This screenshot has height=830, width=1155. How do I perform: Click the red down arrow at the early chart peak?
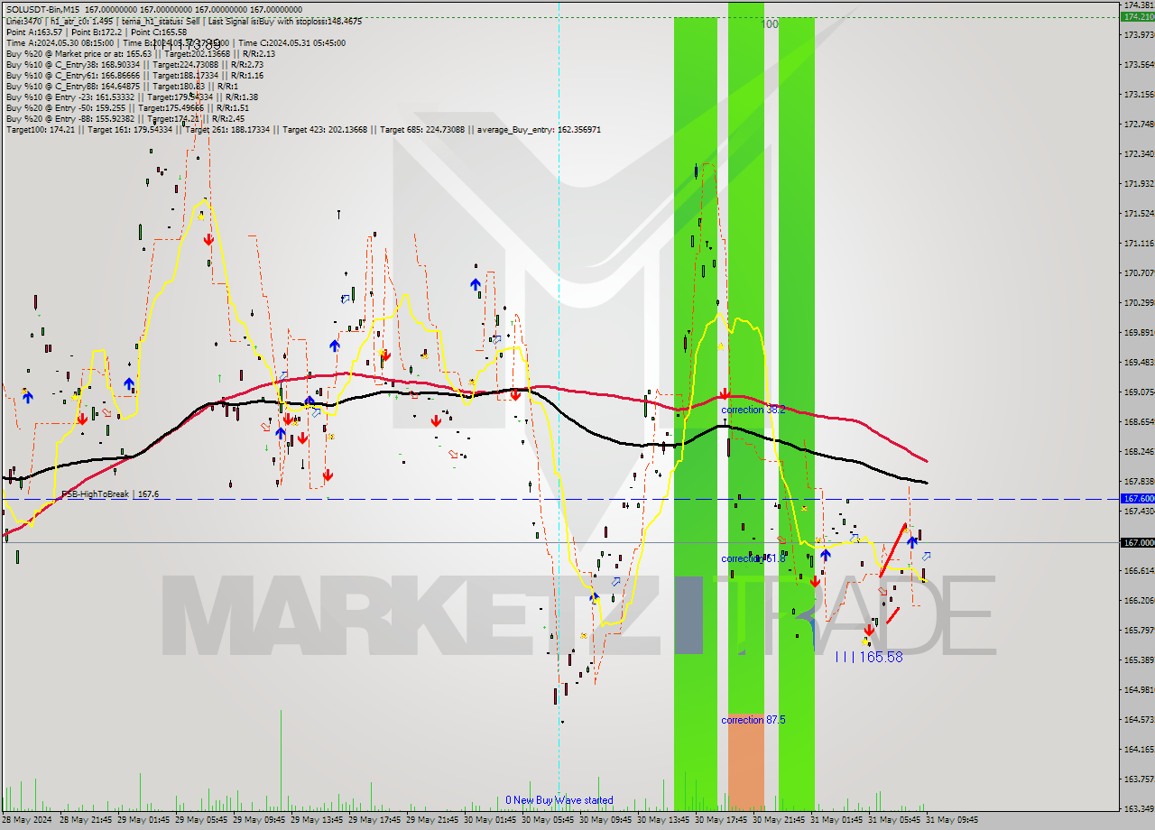[x=208, y=240]
